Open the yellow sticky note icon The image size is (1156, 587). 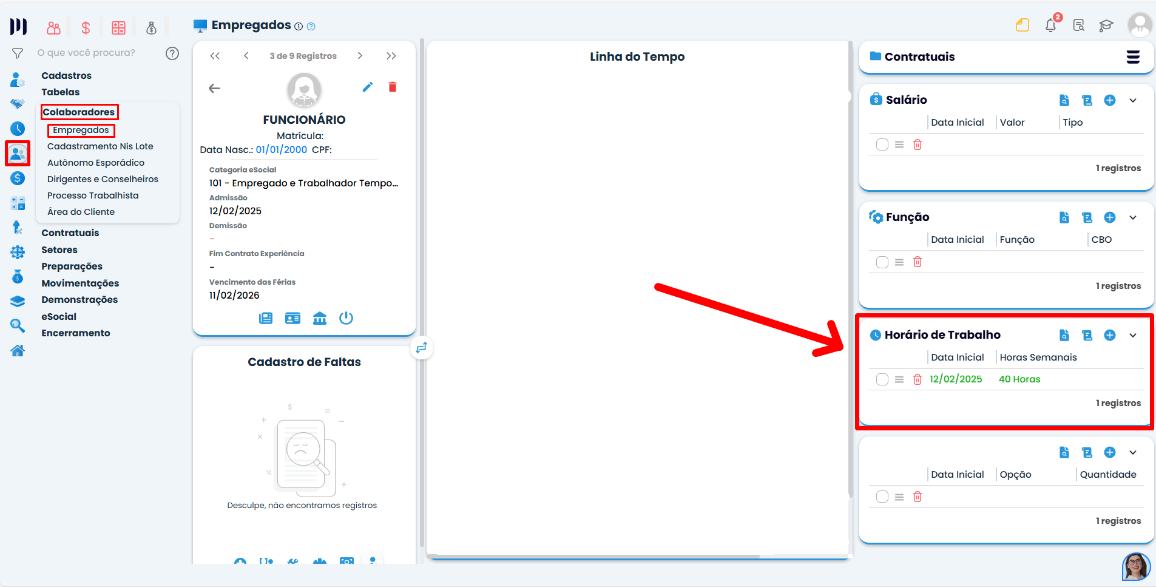pyautogui.click(x=1022, y=25)
